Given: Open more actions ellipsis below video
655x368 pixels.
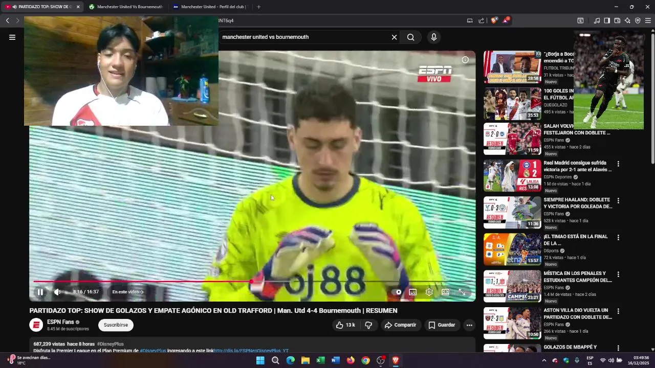Looking at the screenshot, I should point(469,325).
